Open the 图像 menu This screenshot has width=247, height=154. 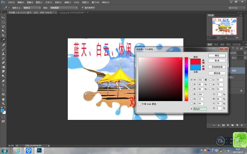click(30, 2)
